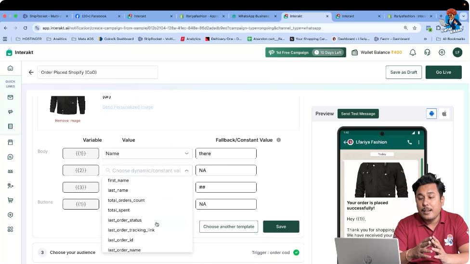Click Save as Draft button

[x=404, y=72]
